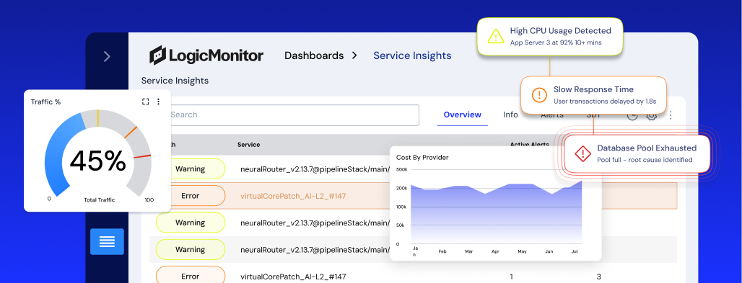
Task: Click the Database Pool Exhausted diamond icon
Action: coord(582,153)
